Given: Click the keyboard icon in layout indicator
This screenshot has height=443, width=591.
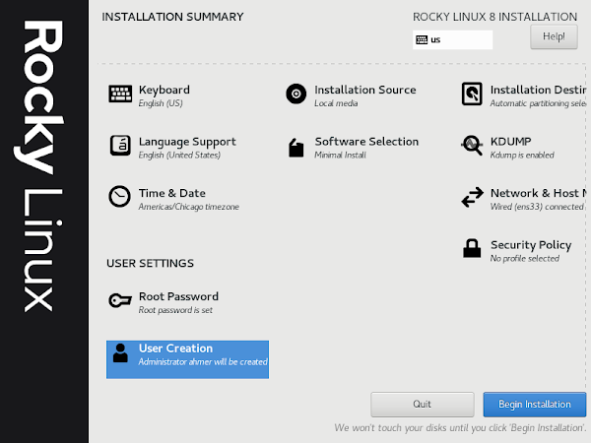Looking at the screenshot, I should click(x=422, y=39).
